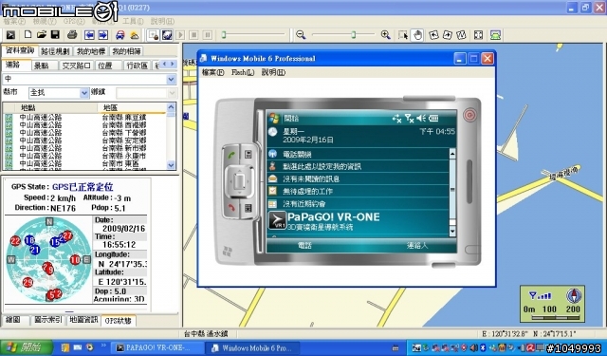The image size is (607, 356).
Task: Zoom in with the plus magnifier icon
Action: tap(386, 35)
